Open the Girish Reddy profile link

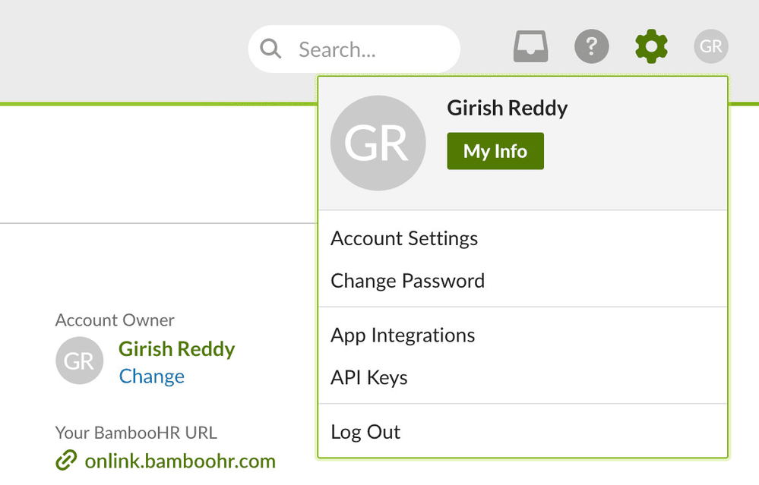pyautogui.click(x=176, y=349)
